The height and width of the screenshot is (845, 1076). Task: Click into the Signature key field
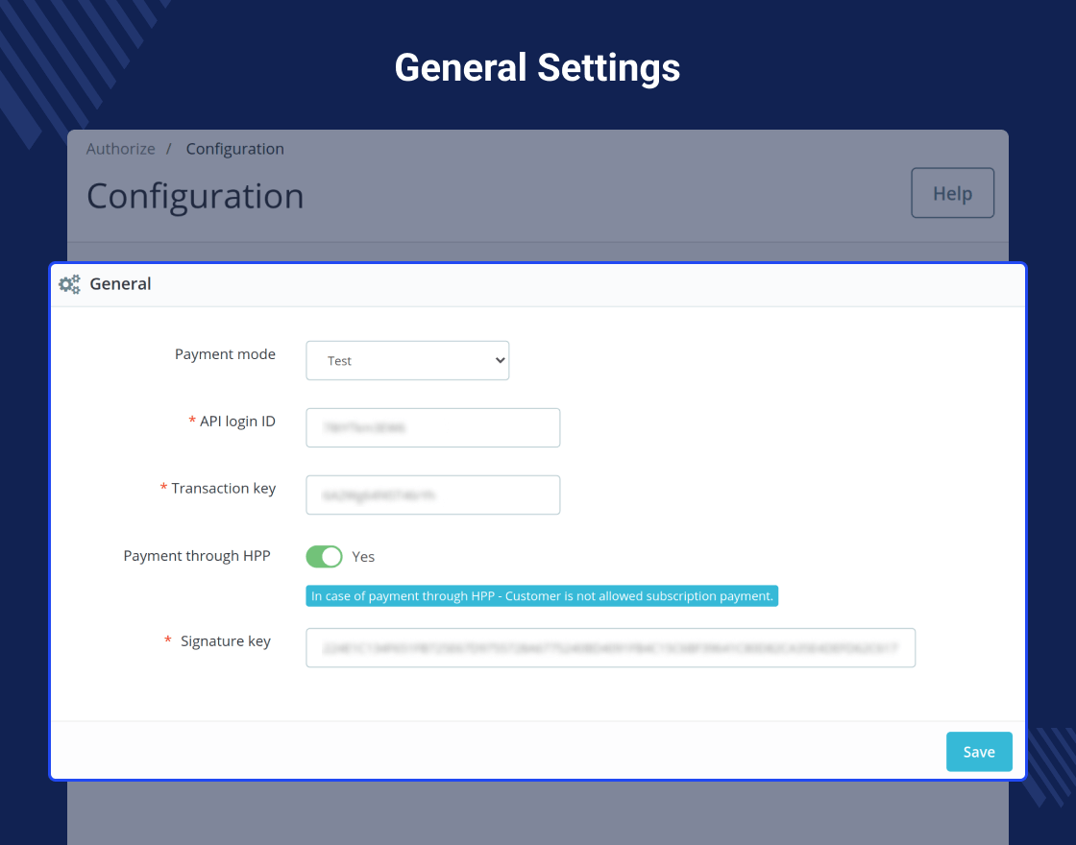tap(611, 647)
